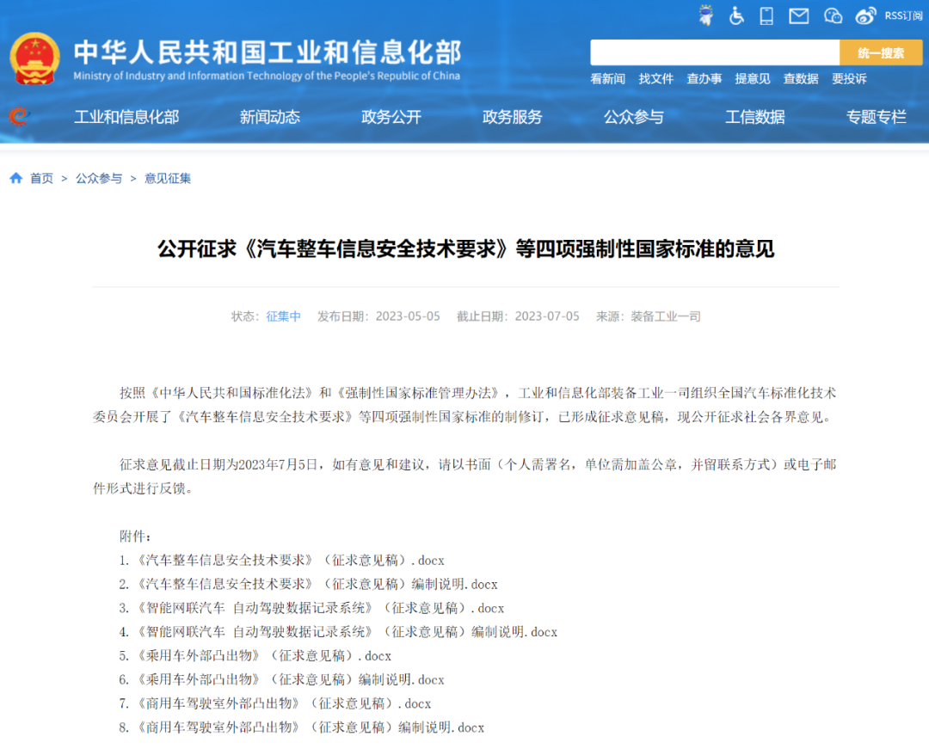The image size is (929, 749).
Task: Click the English ministry name subtitle
Action: (x=267, y=76)
